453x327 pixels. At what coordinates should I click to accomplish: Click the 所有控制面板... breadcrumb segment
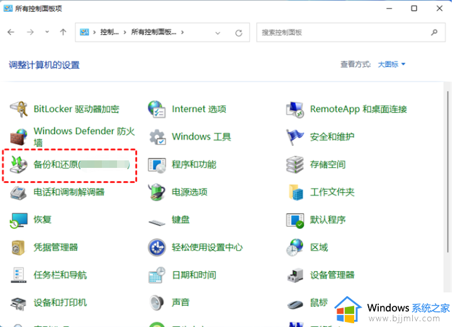click(x=154, y=32)
